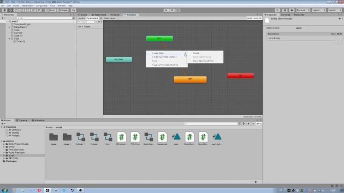Adjust the Project icon size slider
This screenshot has width=344, height=193.
click(x=256, y=182)
